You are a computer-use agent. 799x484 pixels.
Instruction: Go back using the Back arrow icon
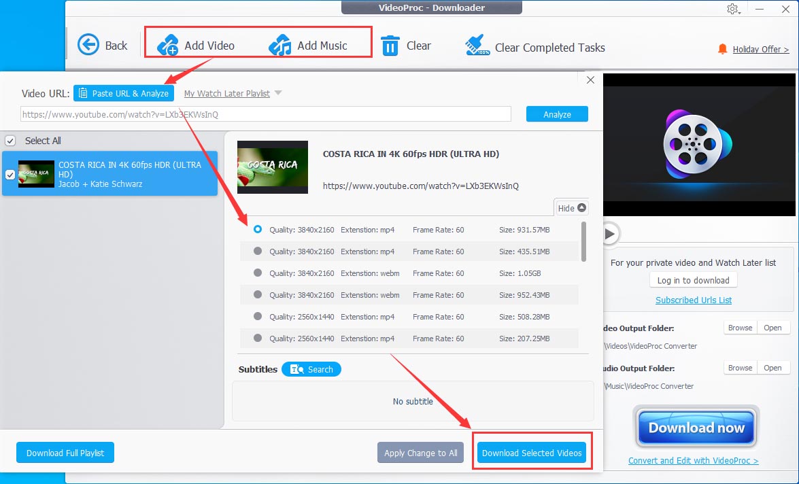(x=88, y=45)
